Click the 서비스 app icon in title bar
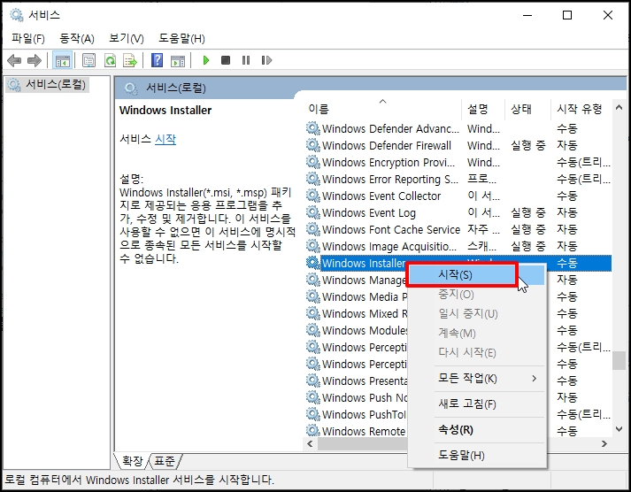This screenshot has width=631, height=492. pyautogui.click(x=17, y=15)
